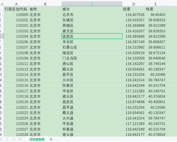Image resolution: width=177 pixels, height=142 pixels.
Task: Select cell with code 110000
Action: coord(16,14)
